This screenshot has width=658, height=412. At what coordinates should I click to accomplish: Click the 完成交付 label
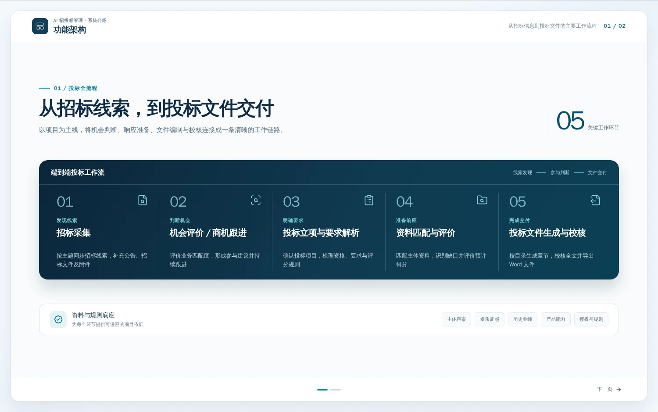[519, 220]
